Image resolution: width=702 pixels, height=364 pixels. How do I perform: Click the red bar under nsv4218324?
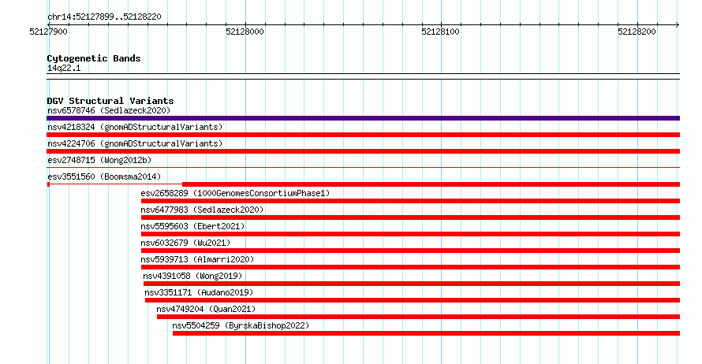tap(363, 135)
